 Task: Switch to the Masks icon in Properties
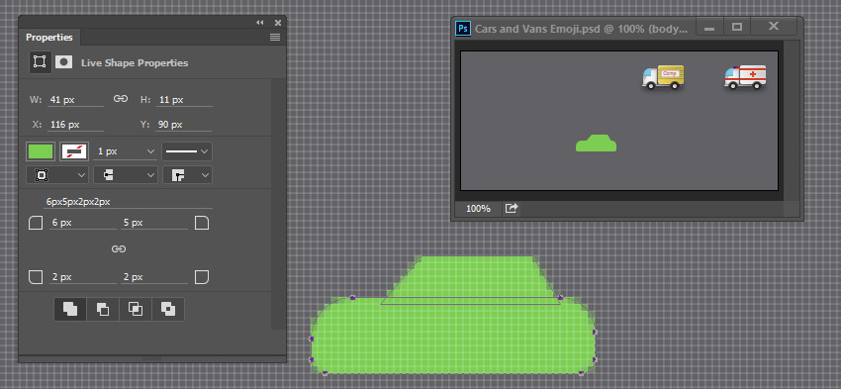pyautogui.click(x=64, y=62)
